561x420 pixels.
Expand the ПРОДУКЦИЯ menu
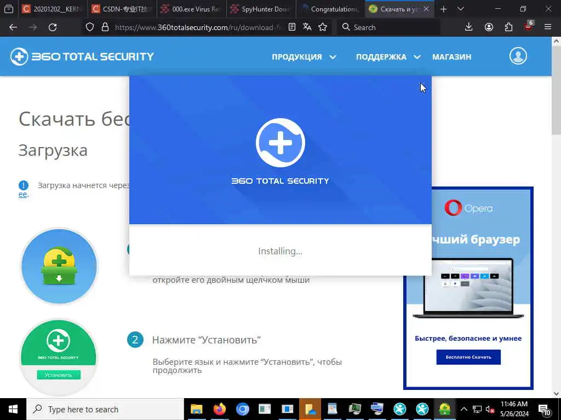304,57
